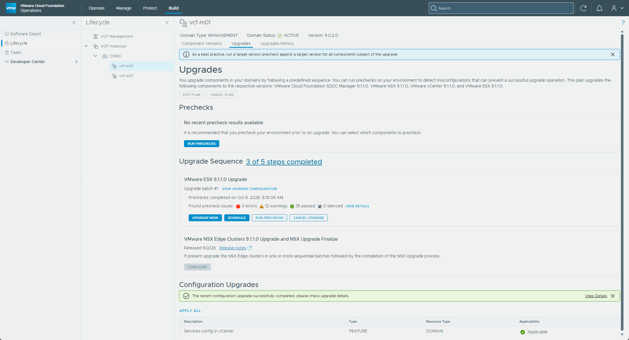This screenshot has width=629, height=340.
Task: Click the VCF Instances icon
Action: point(96,46)
